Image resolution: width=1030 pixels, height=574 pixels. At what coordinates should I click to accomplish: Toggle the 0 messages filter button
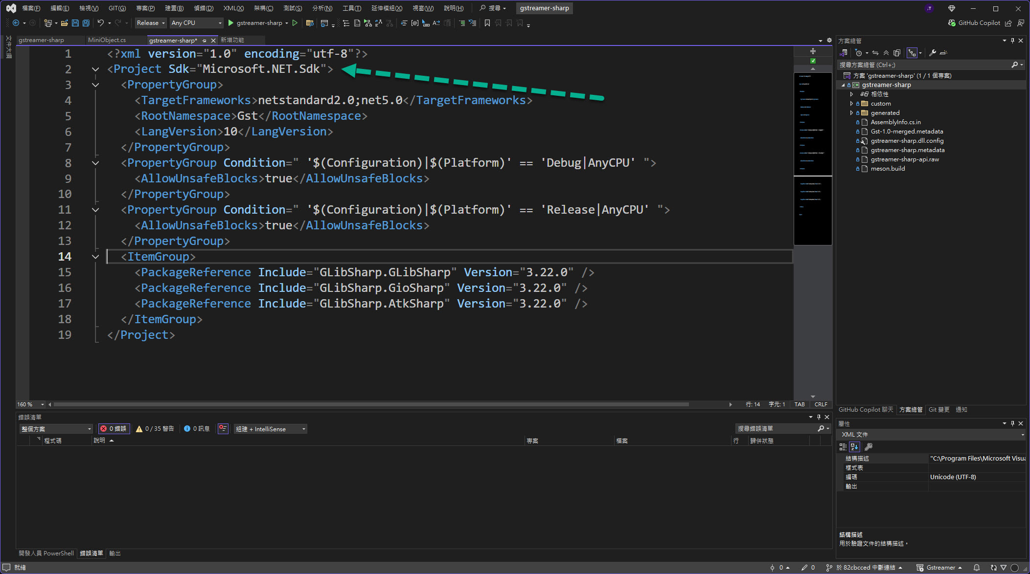pos(197,429)
